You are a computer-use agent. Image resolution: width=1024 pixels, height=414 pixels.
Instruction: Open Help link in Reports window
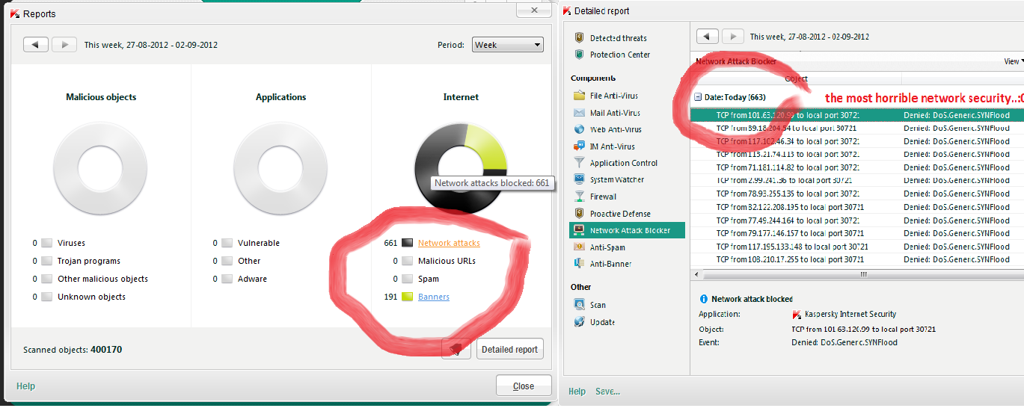[25, 386]
